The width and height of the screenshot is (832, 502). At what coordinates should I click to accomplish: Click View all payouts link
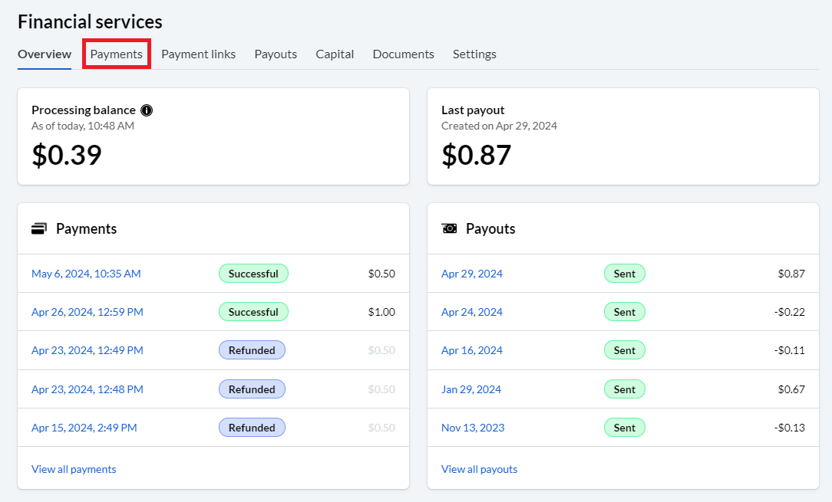pyautogui.click(x=479, y=469)
